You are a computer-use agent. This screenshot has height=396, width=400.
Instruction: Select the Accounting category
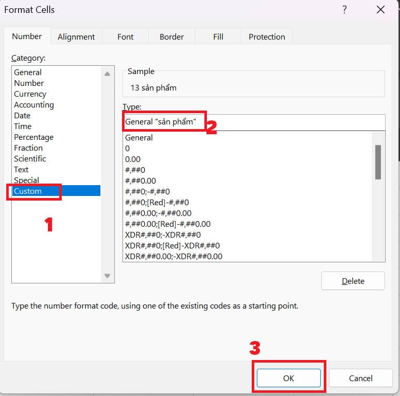point(33,105)
